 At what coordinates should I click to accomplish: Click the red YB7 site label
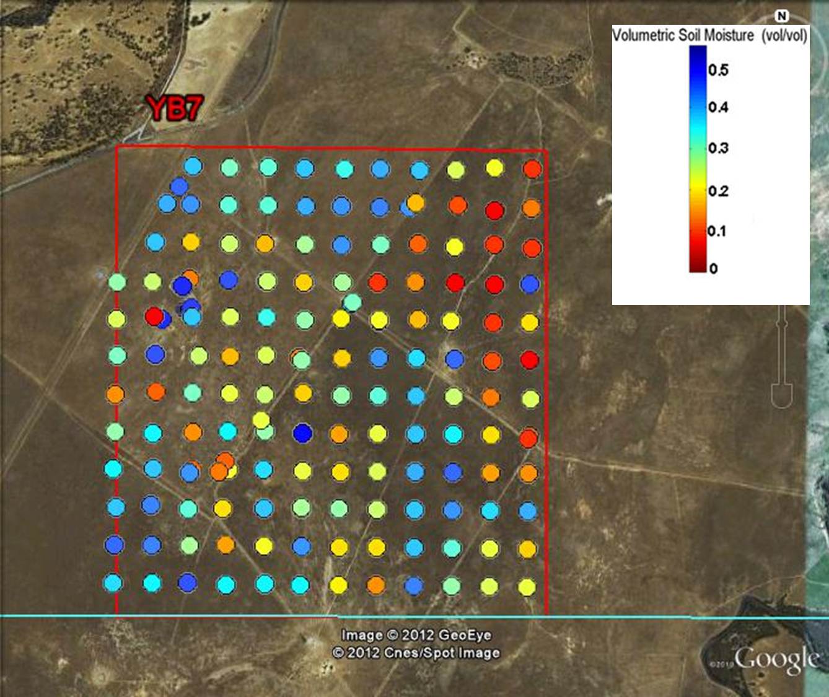tap(175, 108)
